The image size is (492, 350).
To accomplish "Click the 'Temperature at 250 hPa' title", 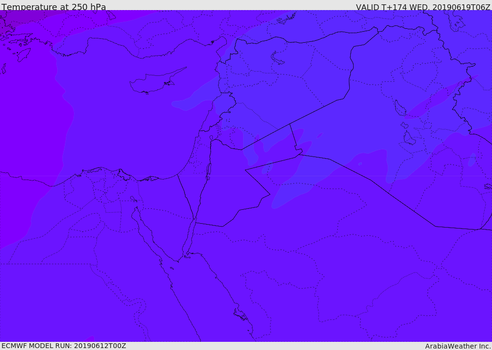I will pyautogui.click(x=54, y=7).
